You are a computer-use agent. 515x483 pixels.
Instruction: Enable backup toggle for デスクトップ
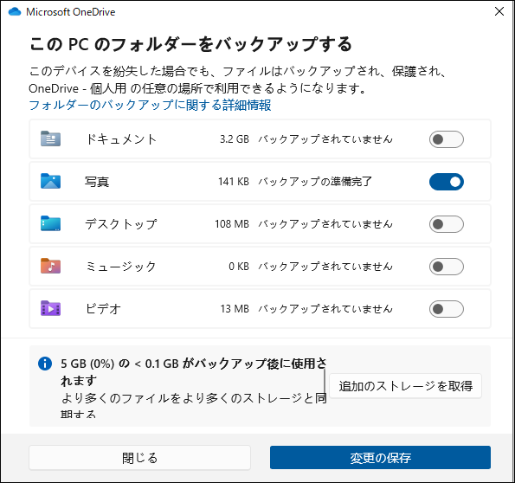coord(447,224)
